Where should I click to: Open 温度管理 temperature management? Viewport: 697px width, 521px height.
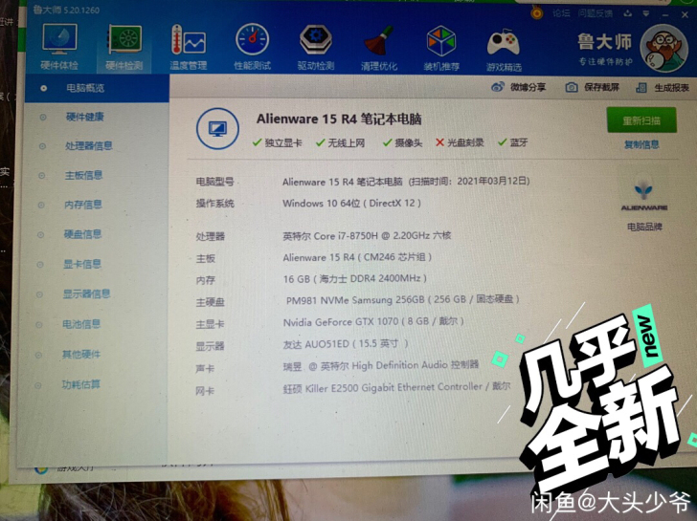click(189, 48)
